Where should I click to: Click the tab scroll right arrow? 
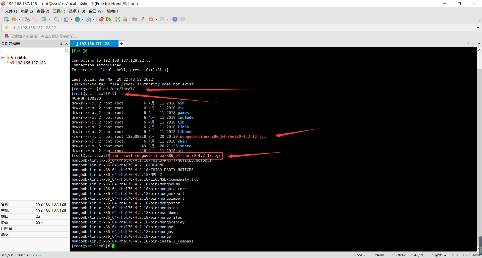(472, 44)
